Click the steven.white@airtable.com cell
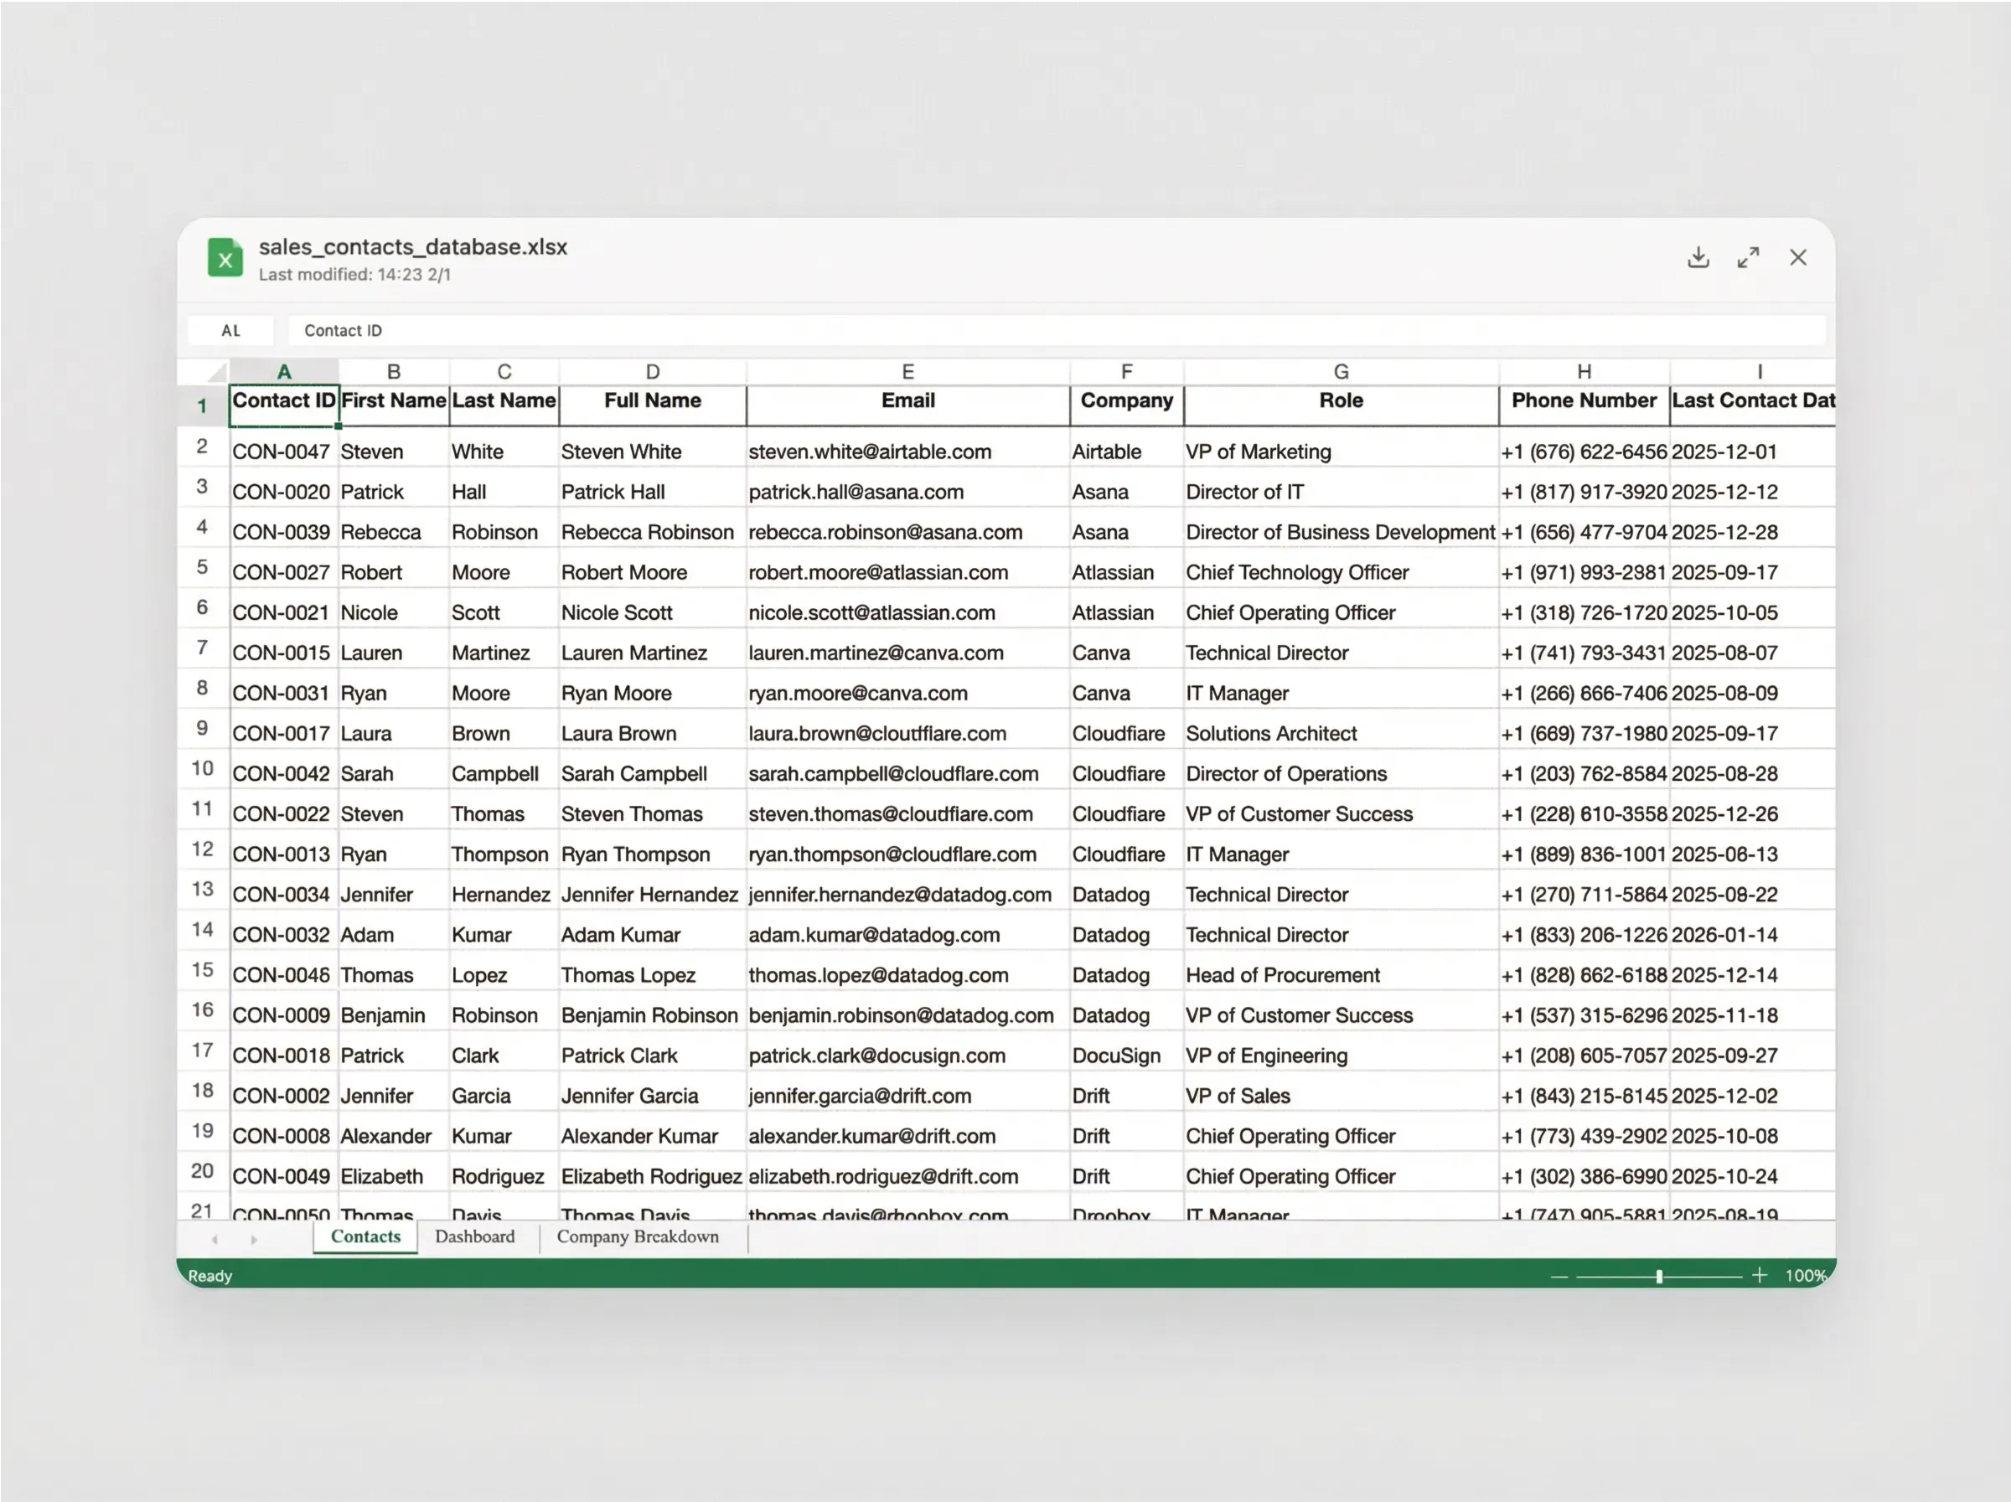2011x1502 pixels. (x=869, y=452)
